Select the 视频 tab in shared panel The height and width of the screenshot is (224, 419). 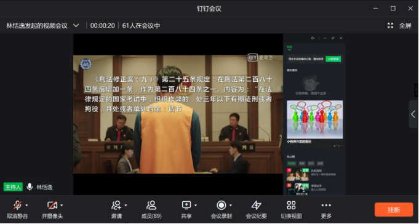(x=289, y=47)
